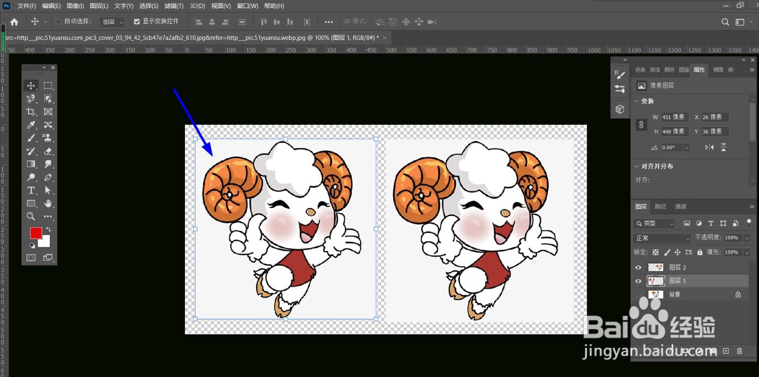Toggle the width-height link constraint button
The image size is (759, 377).
[641, 124]
